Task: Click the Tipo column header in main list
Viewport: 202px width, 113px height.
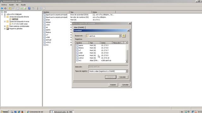Action: tap(80, 12)
